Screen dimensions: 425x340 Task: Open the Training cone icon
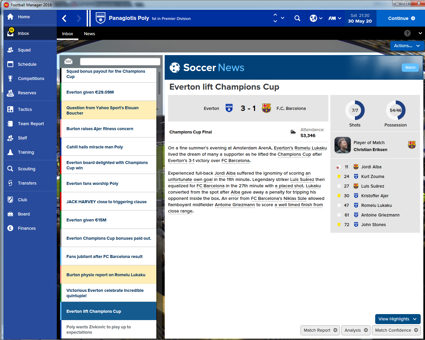pos(10,152)
